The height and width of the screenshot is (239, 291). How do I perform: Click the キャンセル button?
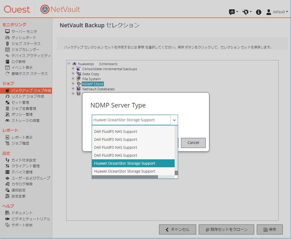click(x=177, y=229)
